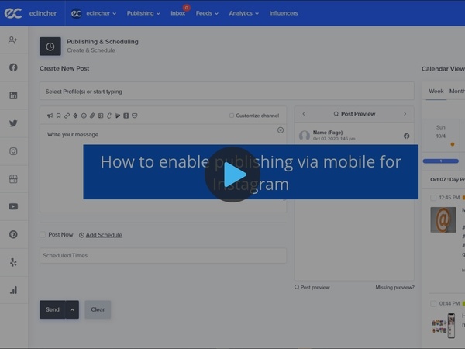Open Pinterest in the left sidebar
Image resolution: width=465 pixels, height=349 pixels.
13,234
